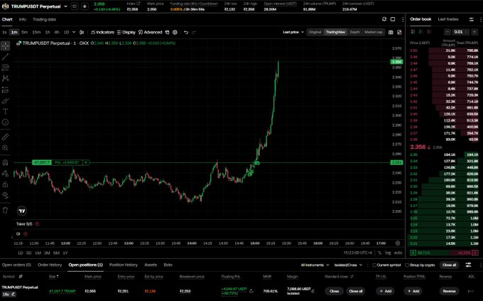Click Close all in filter bar
The width and height of the screenshot is (483, 301).
(449, 265)
